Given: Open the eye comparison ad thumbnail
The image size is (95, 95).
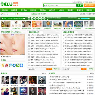Looking at the screenshot, I should tap(16, 24).
